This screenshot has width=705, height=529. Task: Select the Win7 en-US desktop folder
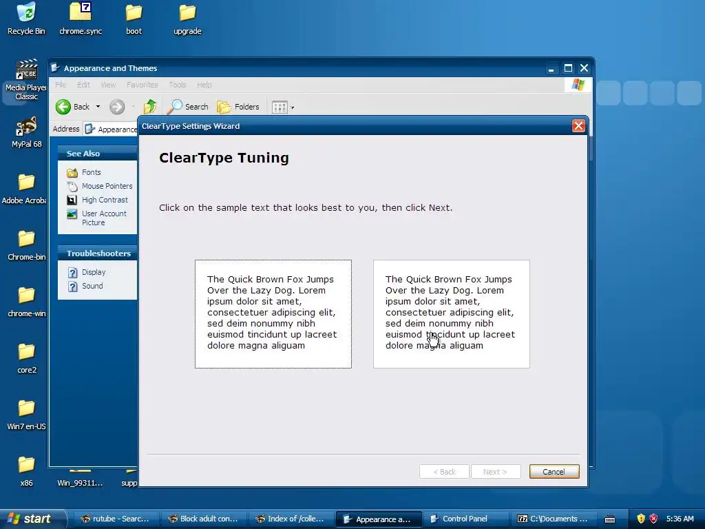click(26, 415)
